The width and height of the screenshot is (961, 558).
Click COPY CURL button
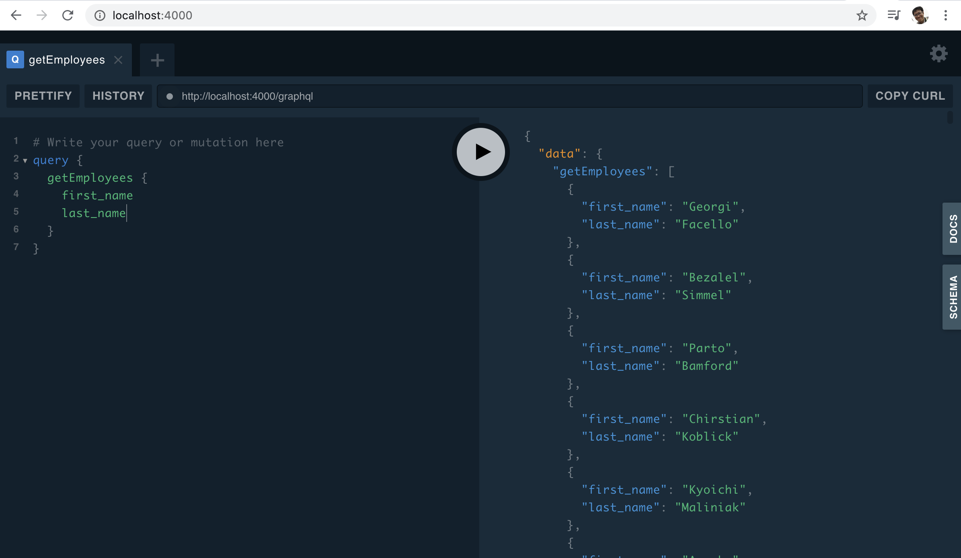pyautogui.click(x=910, y=96)
